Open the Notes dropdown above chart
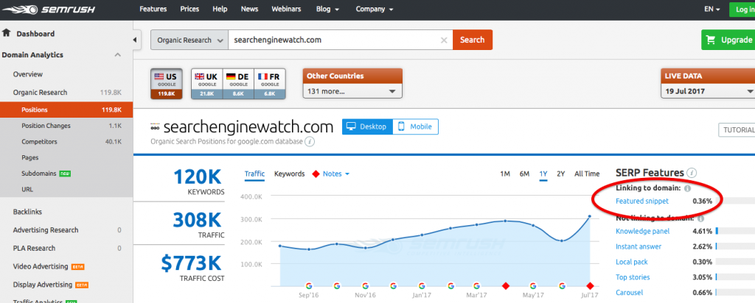 (335, 174)
